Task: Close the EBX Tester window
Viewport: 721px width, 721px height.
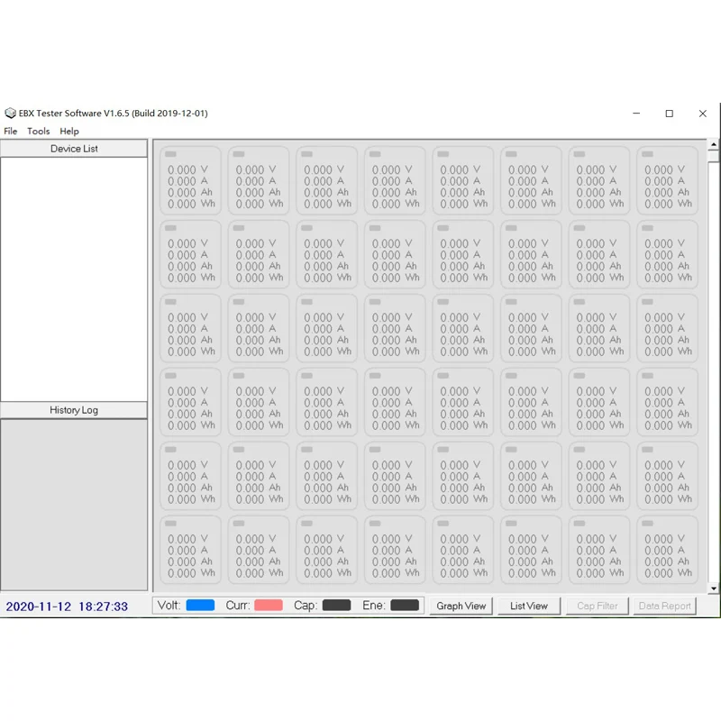Action: coord(703,114)
